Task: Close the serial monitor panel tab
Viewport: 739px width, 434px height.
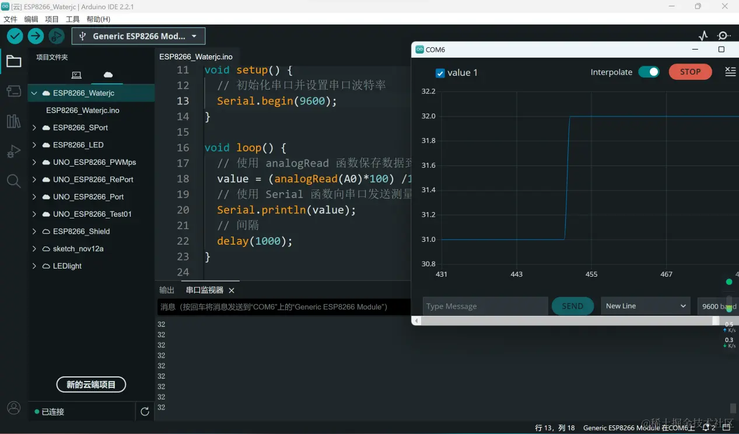Action: coord(232,290)
